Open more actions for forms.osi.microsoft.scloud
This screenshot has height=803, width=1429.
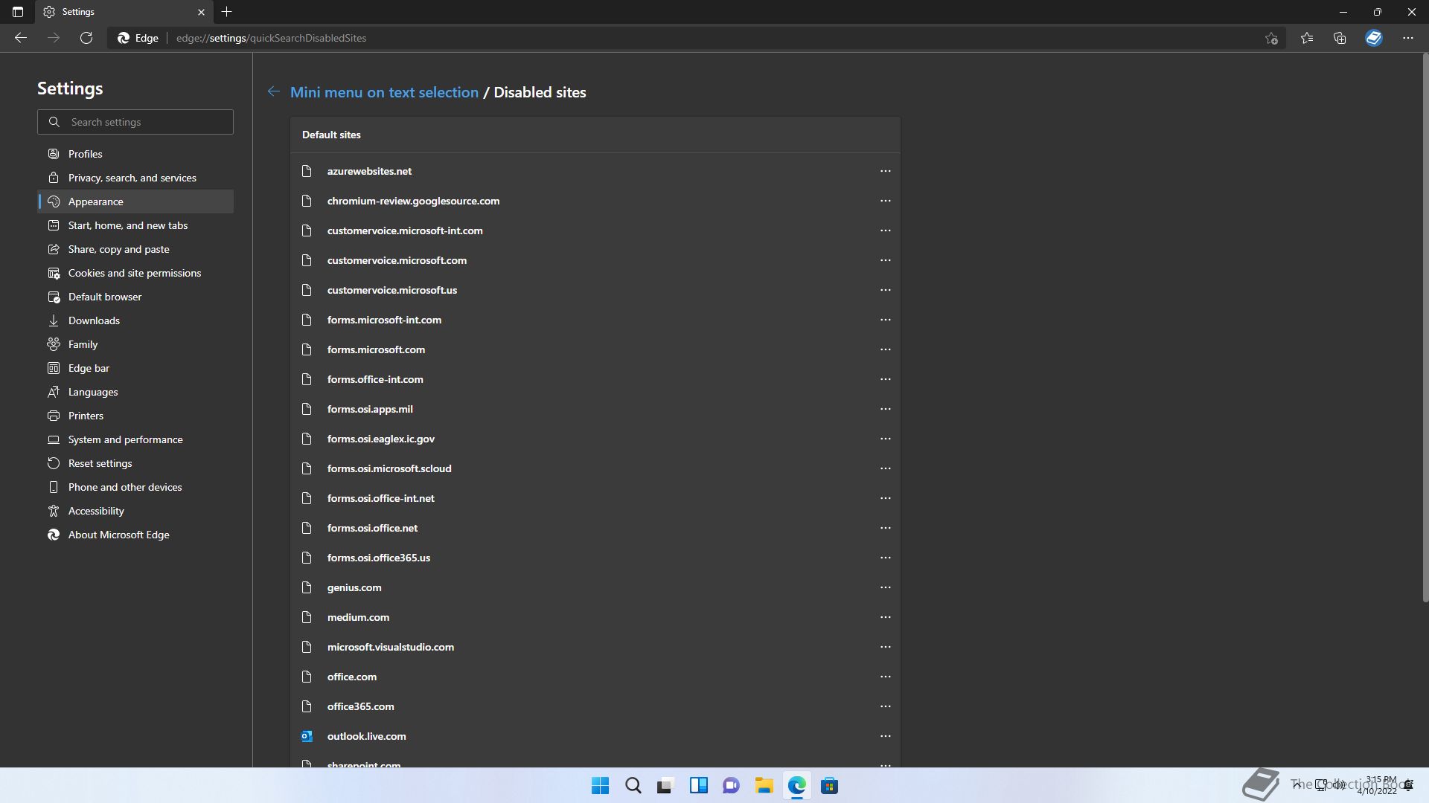pyautogui.click(x=885, y=468)
